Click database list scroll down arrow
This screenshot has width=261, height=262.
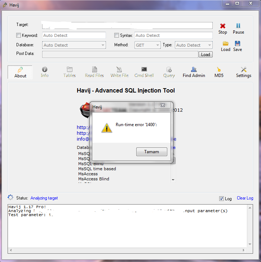pos(173,180)
